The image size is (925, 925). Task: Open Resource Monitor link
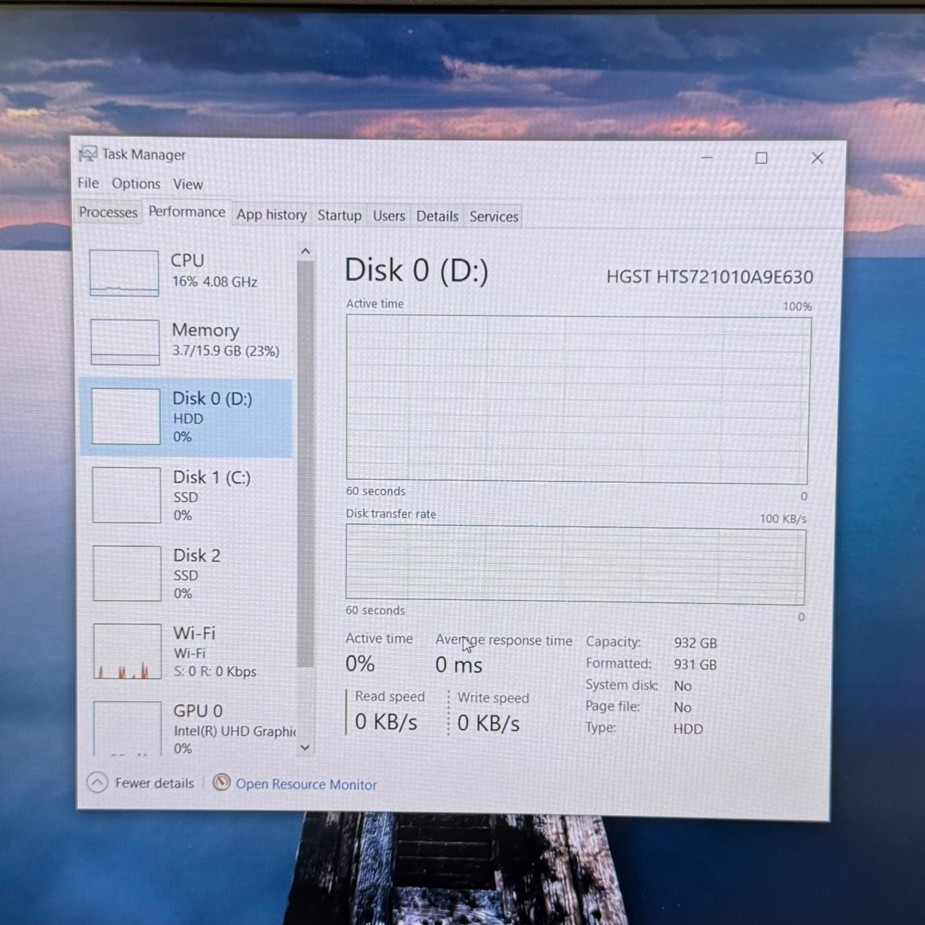click(x=306, y=784)
